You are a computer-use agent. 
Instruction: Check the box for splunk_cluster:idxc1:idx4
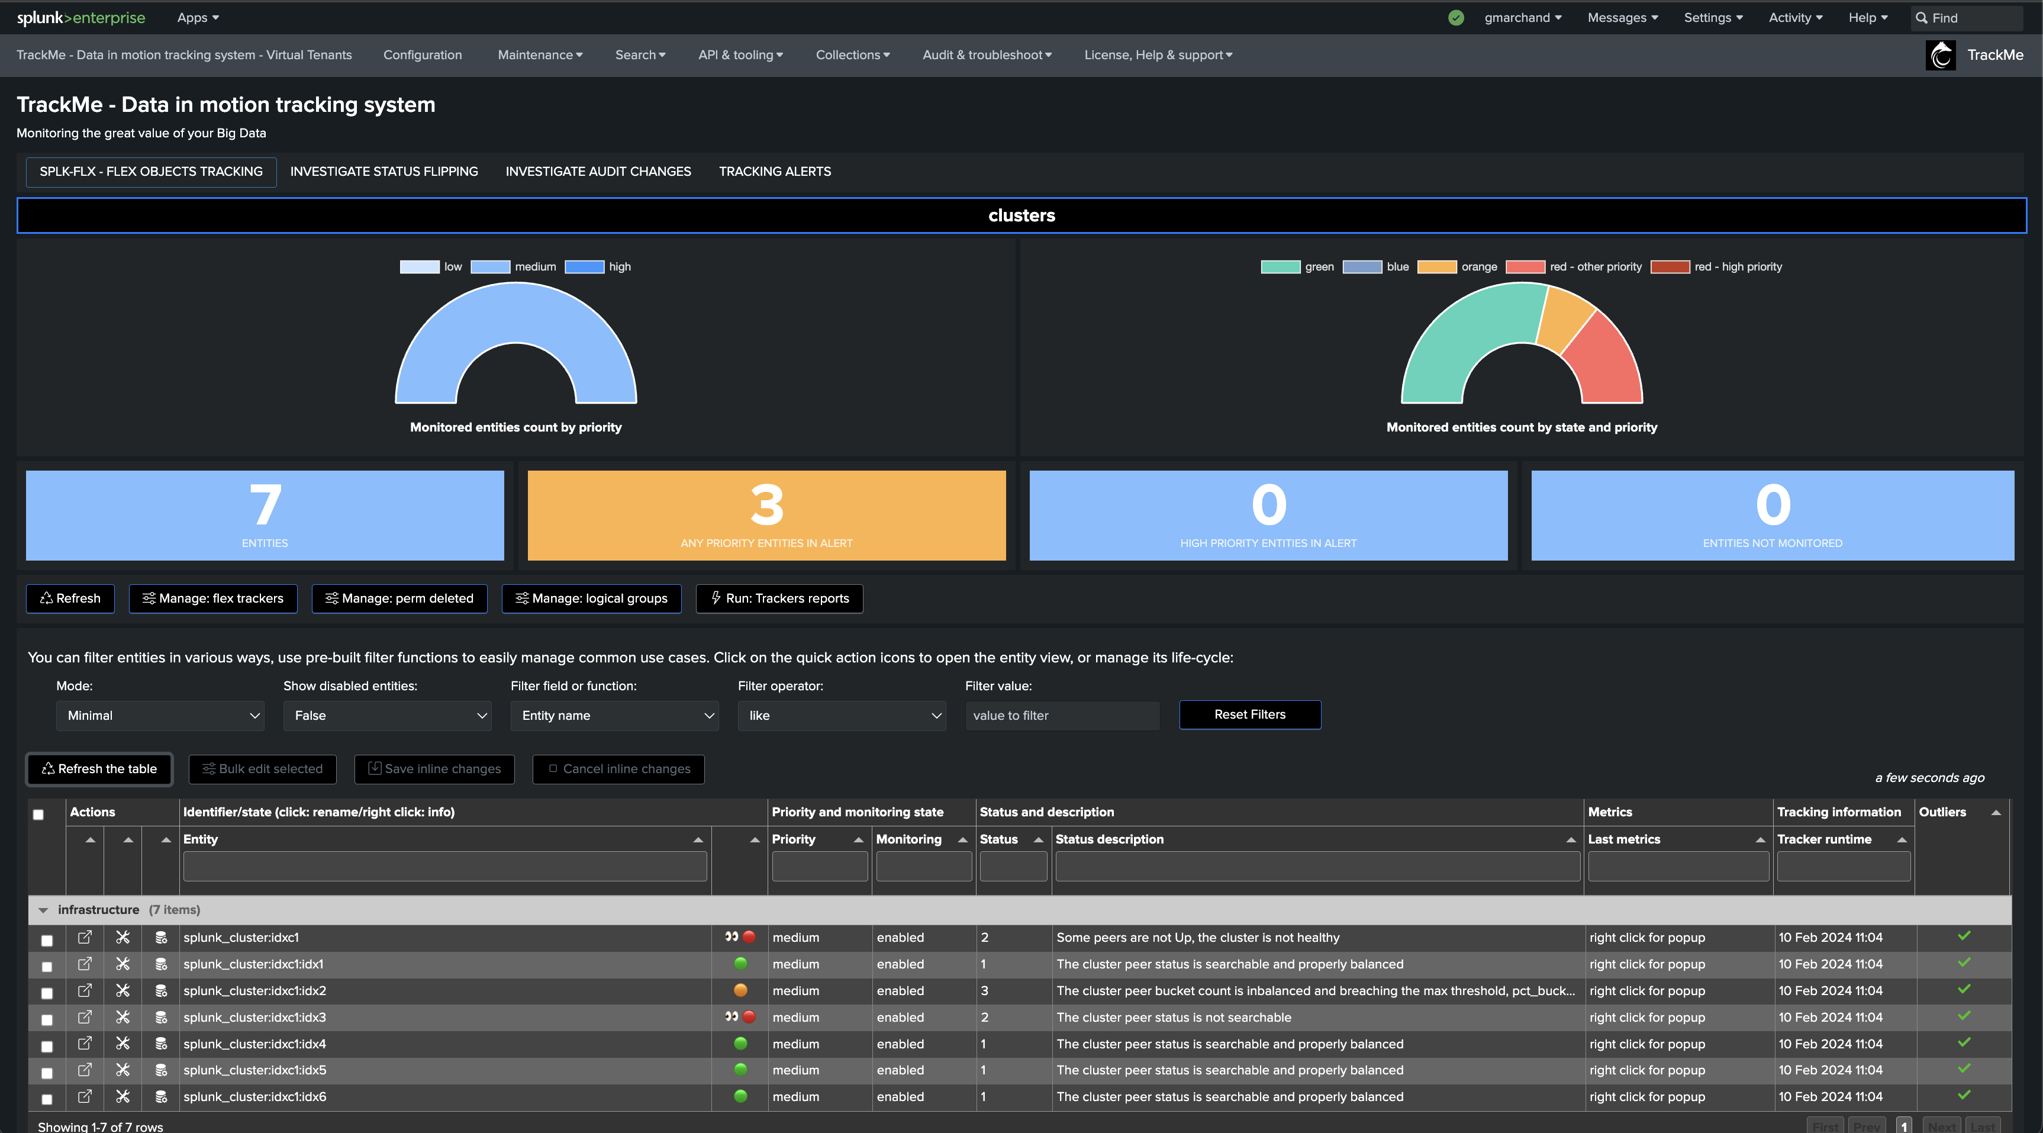47,1047
